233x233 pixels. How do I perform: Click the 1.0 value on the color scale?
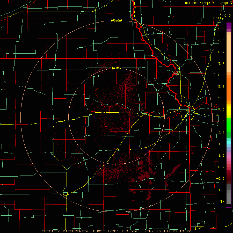point(221,156)
